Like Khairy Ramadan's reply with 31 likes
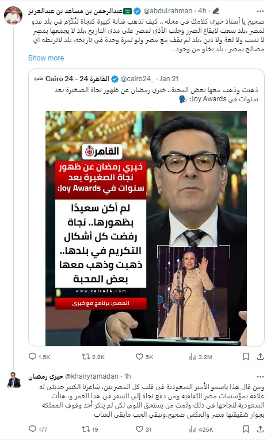Image resolution: width=267 pixels, height=442 pixels. [x=143, y=429]
